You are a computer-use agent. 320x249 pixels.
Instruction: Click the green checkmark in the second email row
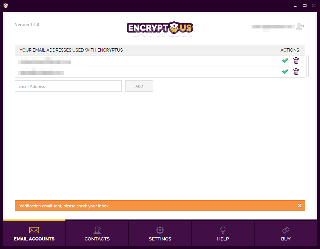(285, 71)
